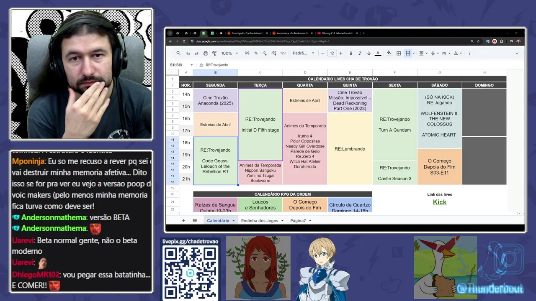Open horizontal align dropdown
This screenshot has height=301, width=536.
tap(423, 53)
